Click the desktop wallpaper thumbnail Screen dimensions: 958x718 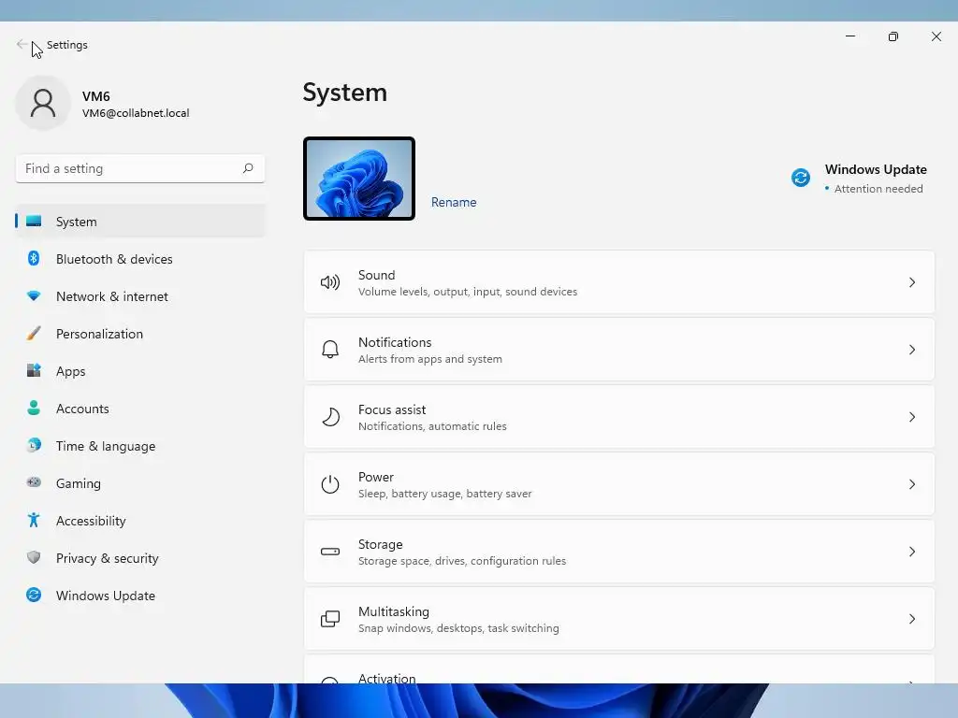click(359, 179)
